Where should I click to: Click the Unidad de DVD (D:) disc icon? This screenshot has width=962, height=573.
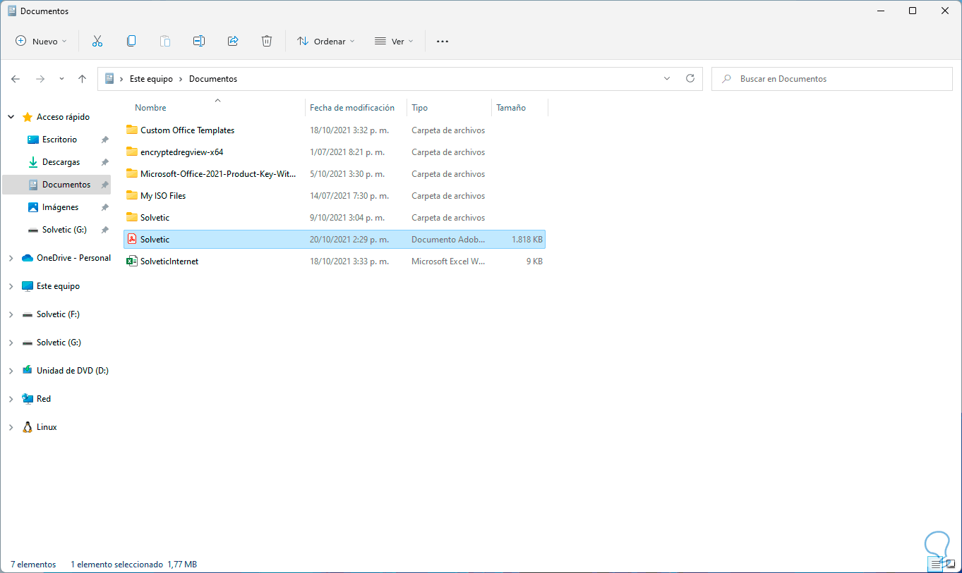click(28, 371)
